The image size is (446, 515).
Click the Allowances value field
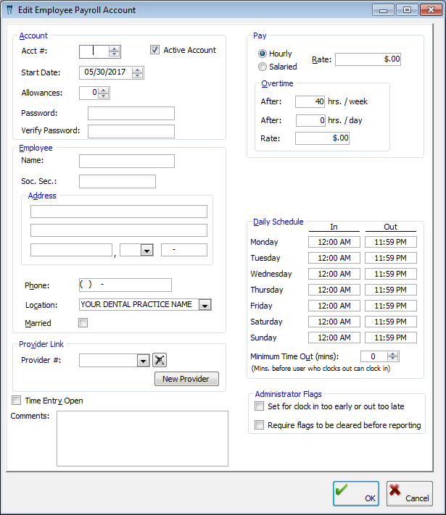pos(89,93)
